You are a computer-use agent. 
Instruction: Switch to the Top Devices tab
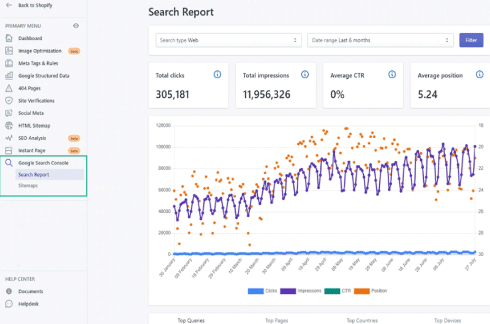(x=448, y=320)
